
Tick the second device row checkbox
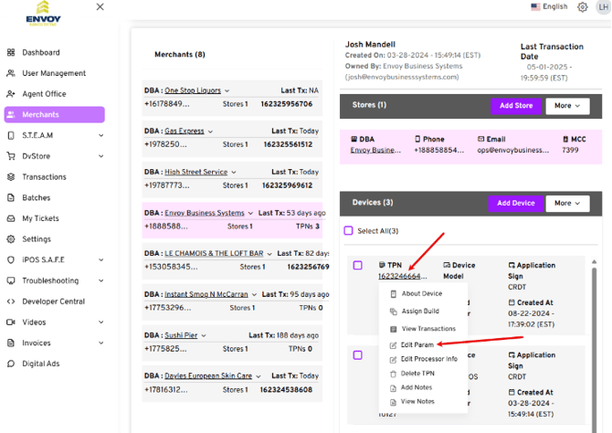click(x=357, y=355)
